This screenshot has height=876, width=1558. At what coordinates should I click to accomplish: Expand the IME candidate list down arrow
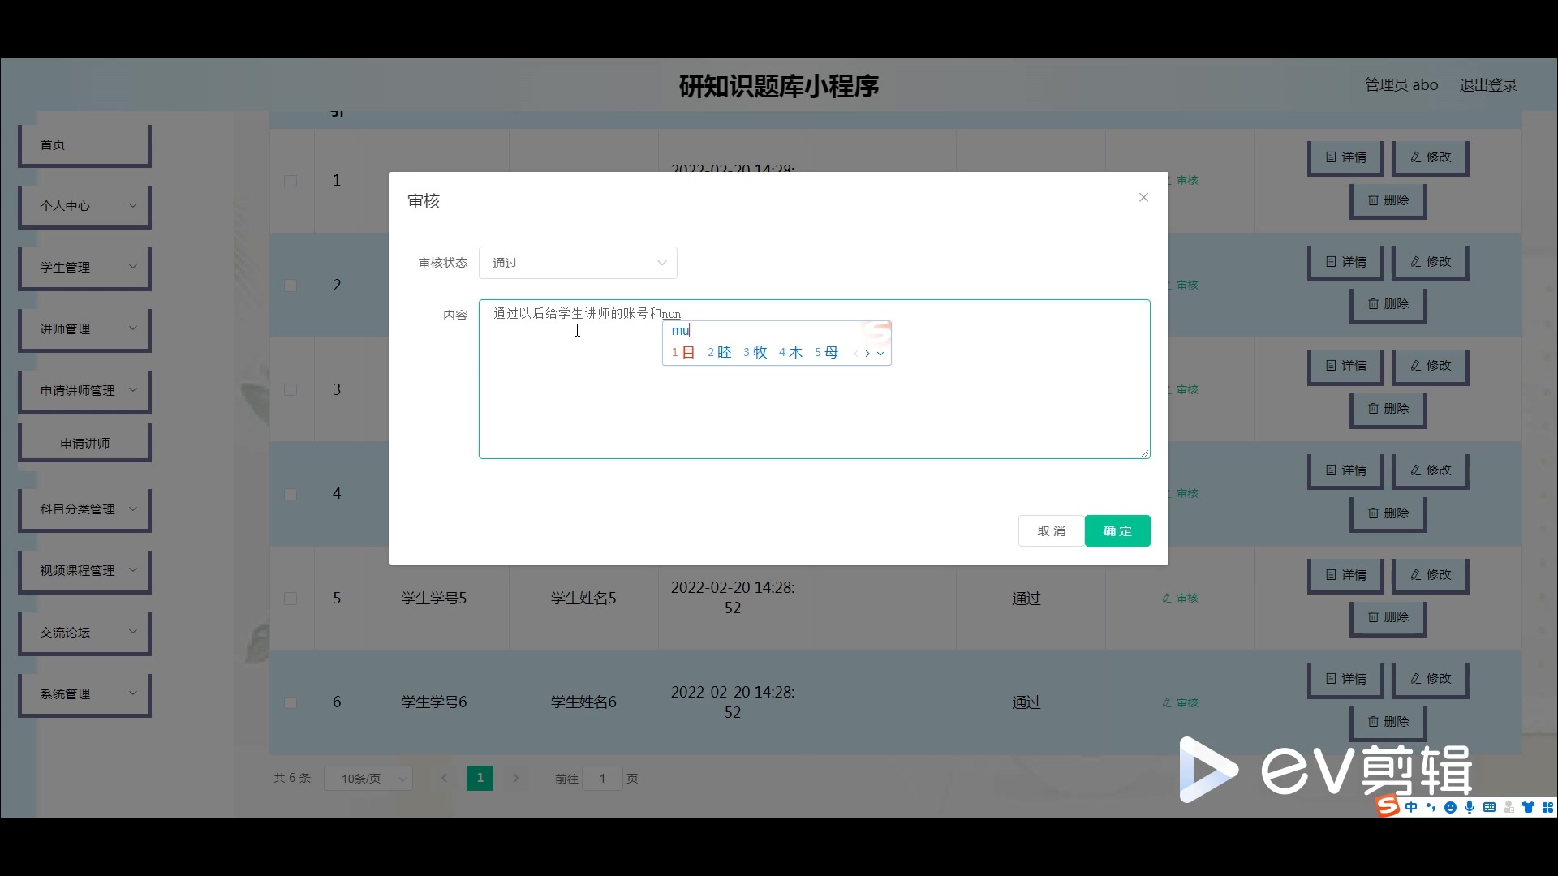point(880,354)
